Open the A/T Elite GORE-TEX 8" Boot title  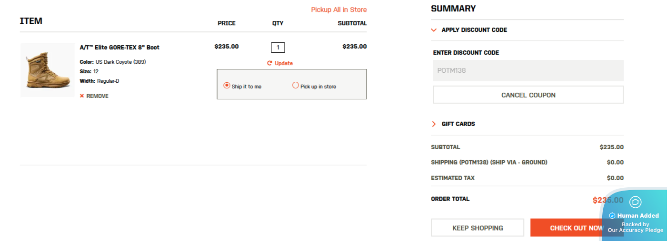pos(119,48)
